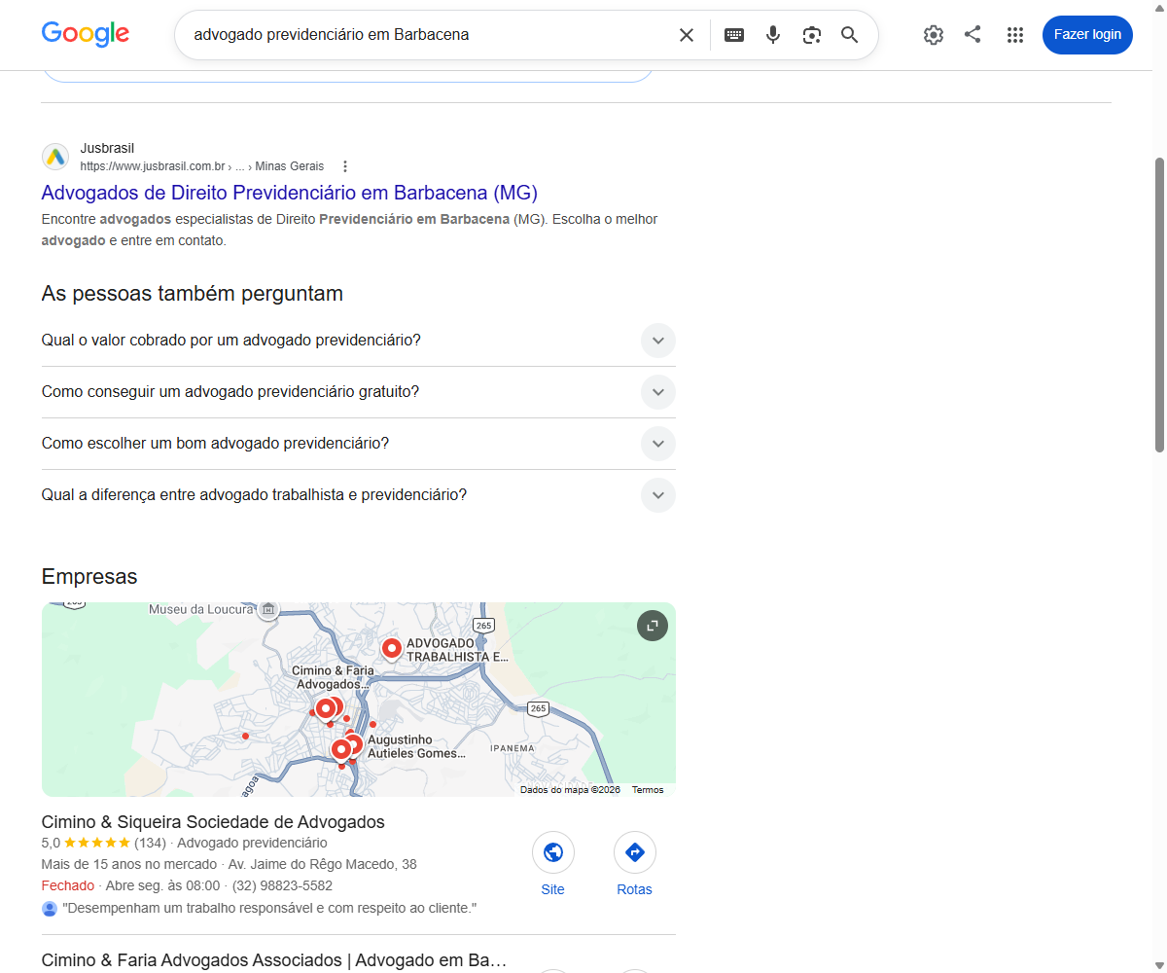Click the page vertical scrollbar thumb
Image resolution: width=1167 pixels, height=973 pixels.
(1159, 304)
